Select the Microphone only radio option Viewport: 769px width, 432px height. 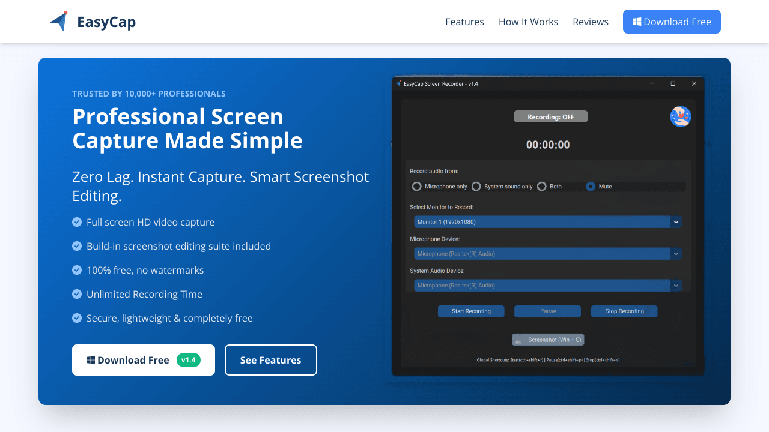click(x=416, y=187)
